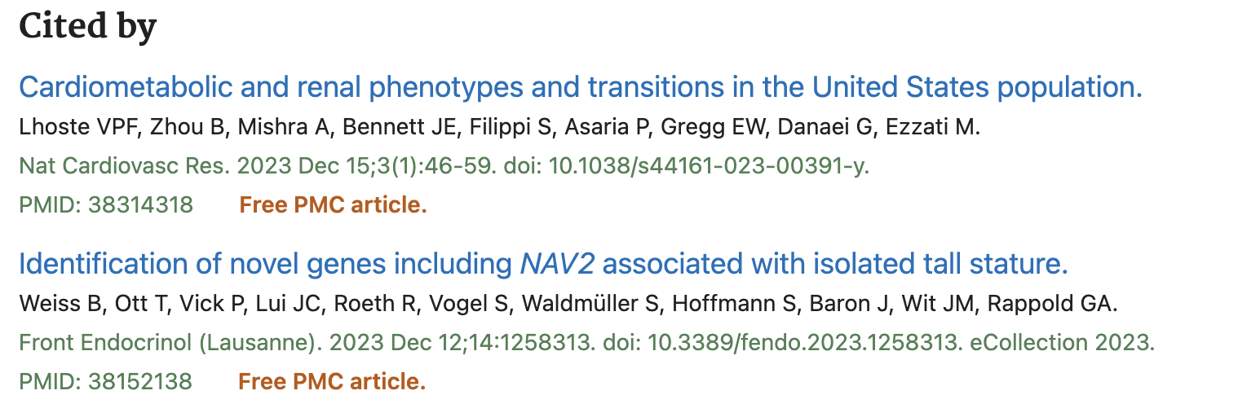
Task: Click Free PMC article label under Cardiometabolic entry
Action: click(333, 204)
